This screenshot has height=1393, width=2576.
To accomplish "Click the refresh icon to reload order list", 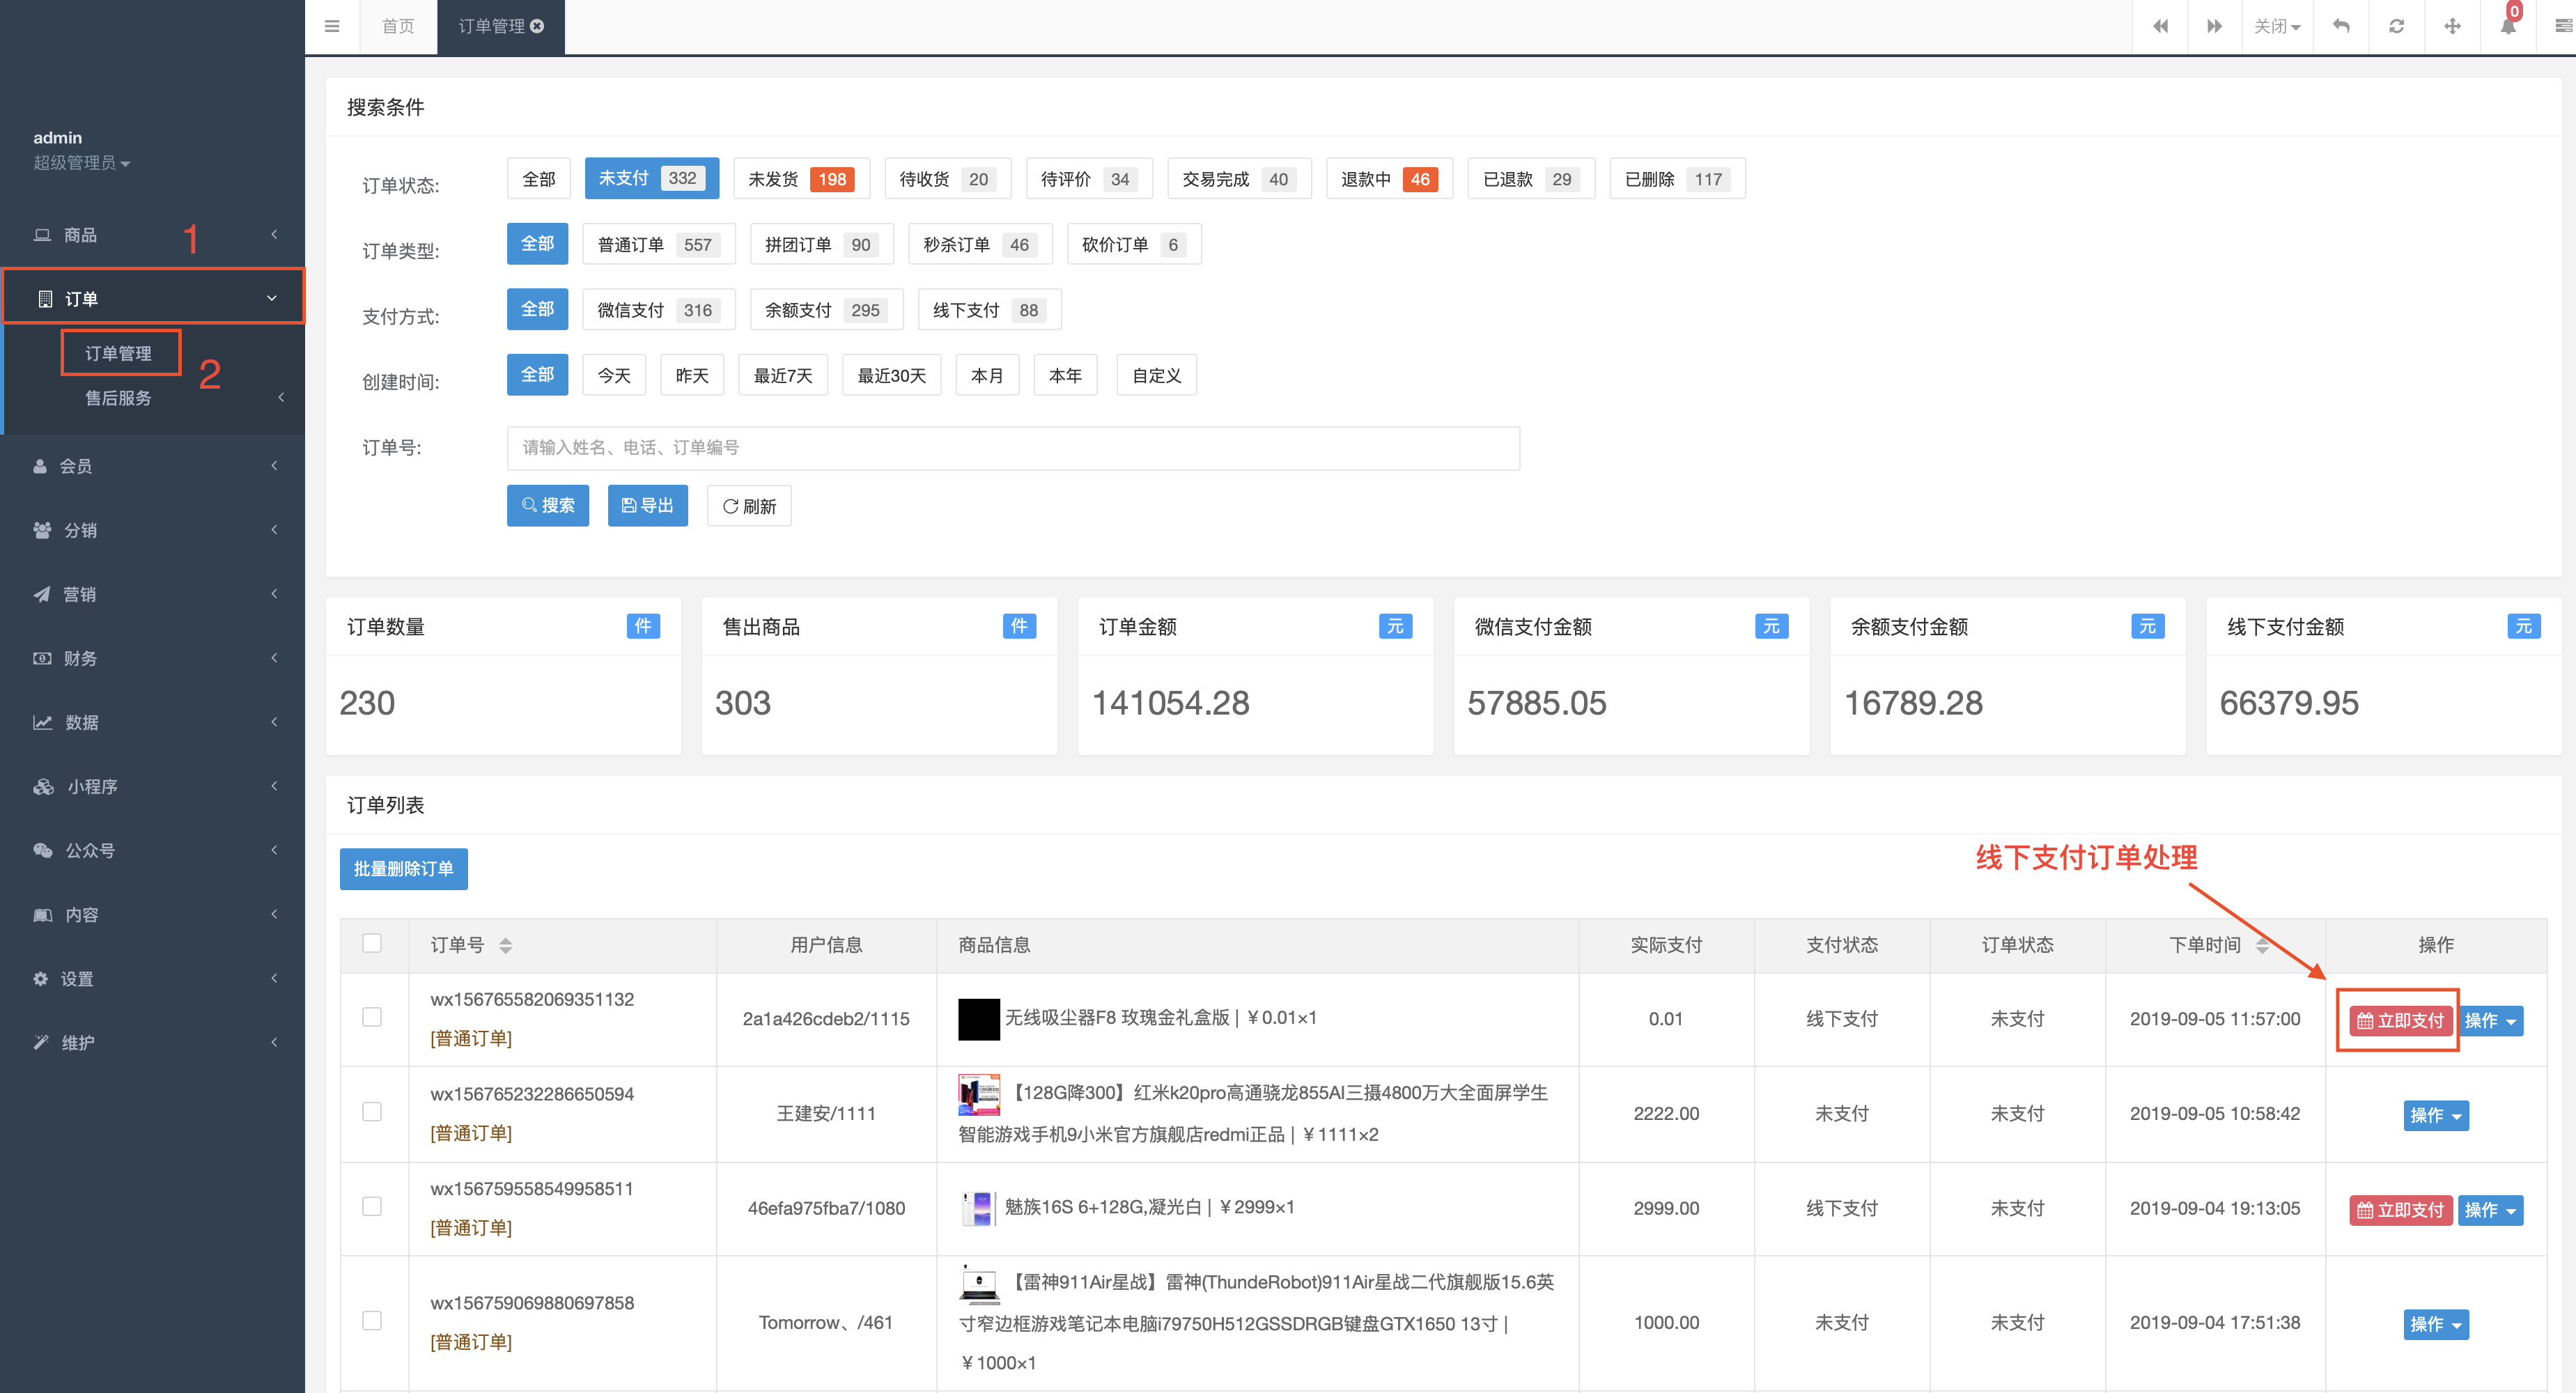I will coord(750,504).
